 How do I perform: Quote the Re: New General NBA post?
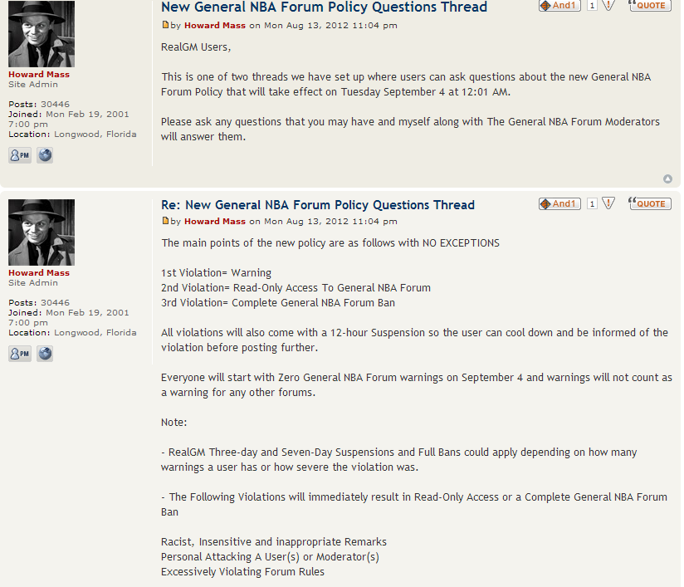649,203
